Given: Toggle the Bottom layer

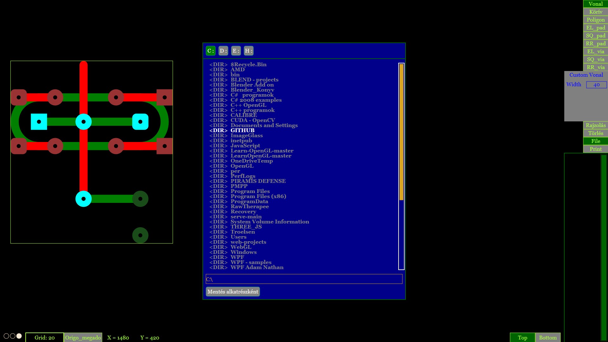Looking at the screenshot, I should [x=547, y=338].
